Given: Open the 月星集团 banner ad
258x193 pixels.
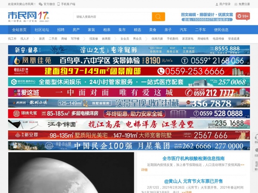Looking at the screenshot, I should 129,146.
